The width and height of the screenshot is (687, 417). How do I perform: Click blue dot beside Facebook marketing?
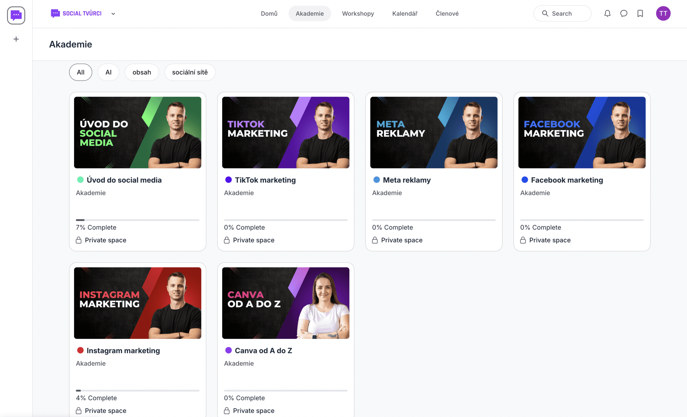pos(524,180)
